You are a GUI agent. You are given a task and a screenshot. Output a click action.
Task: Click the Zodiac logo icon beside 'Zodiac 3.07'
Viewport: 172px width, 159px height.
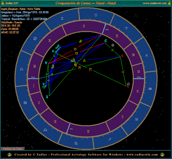coord(2,3)
